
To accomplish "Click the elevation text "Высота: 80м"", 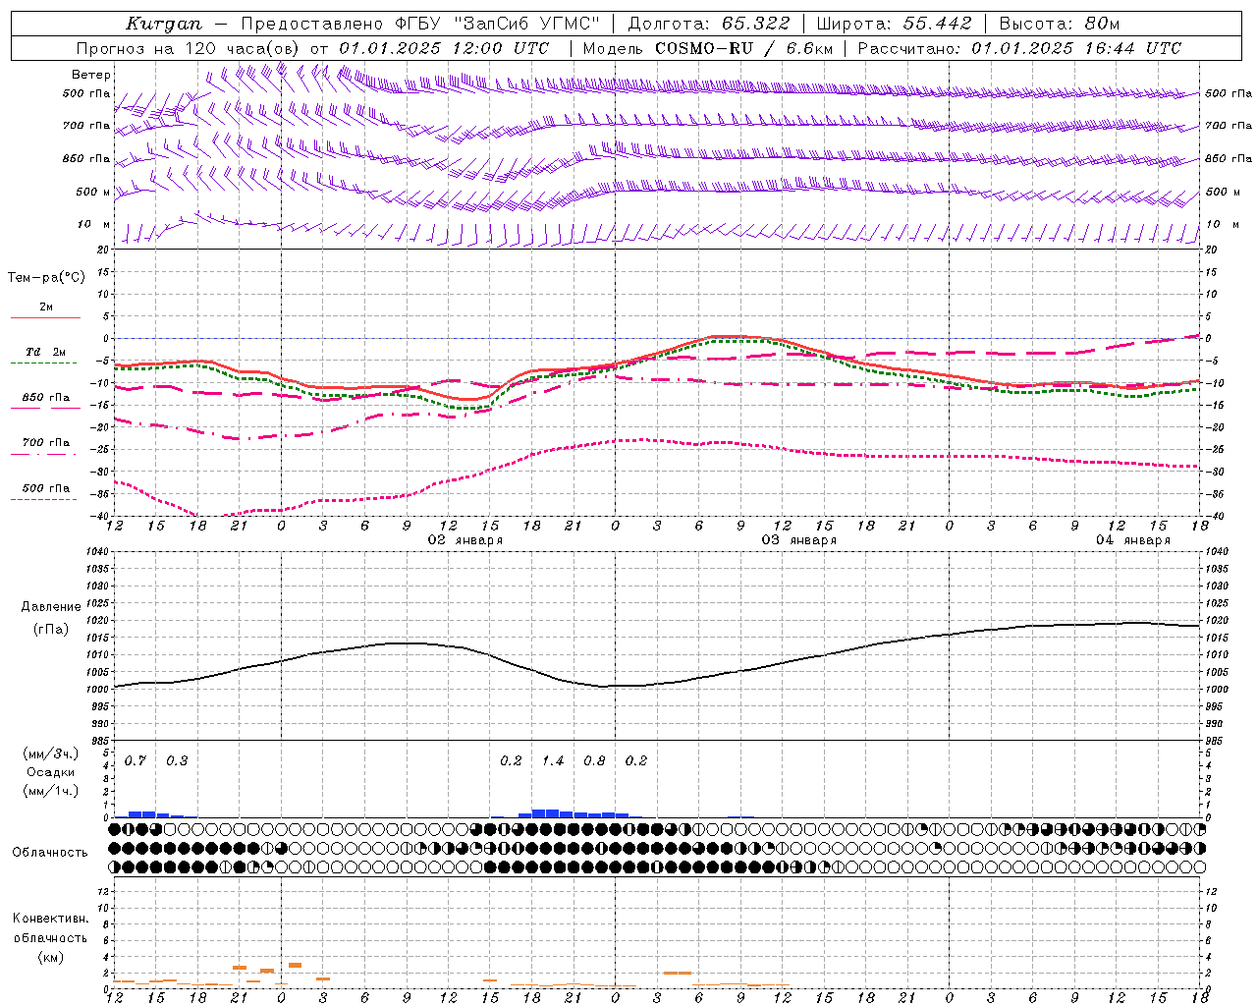I will coord(1060,24).
